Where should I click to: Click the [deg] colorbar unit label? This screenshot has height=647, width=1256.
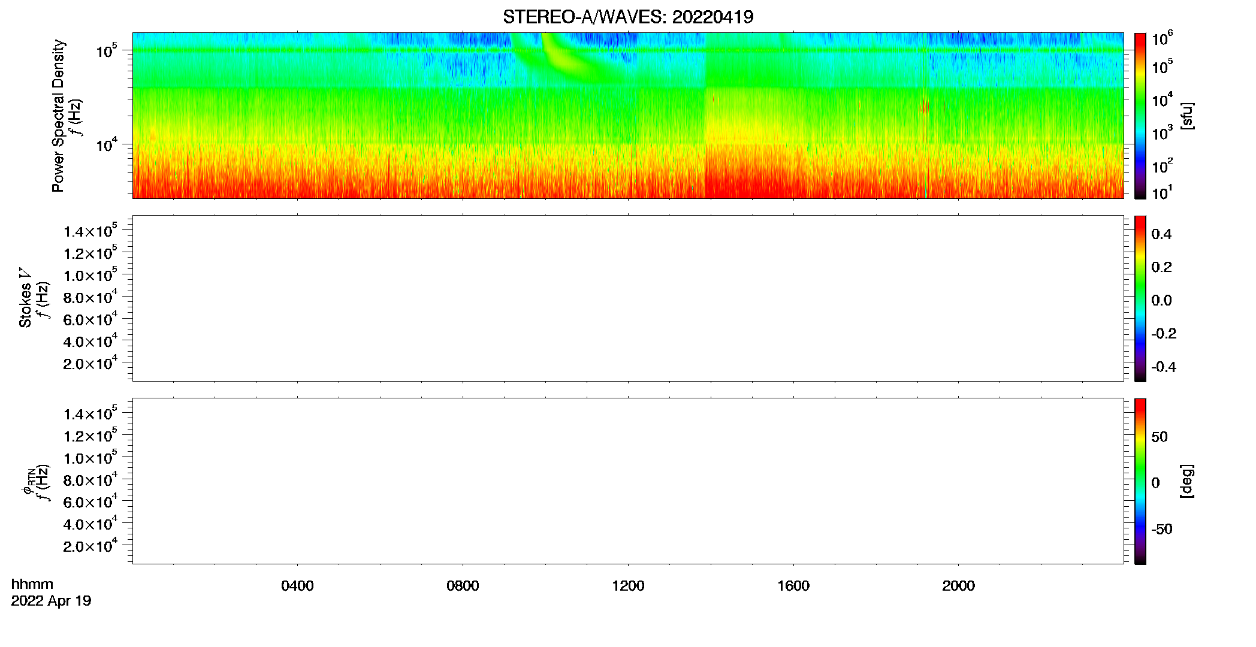point(1187,481)
